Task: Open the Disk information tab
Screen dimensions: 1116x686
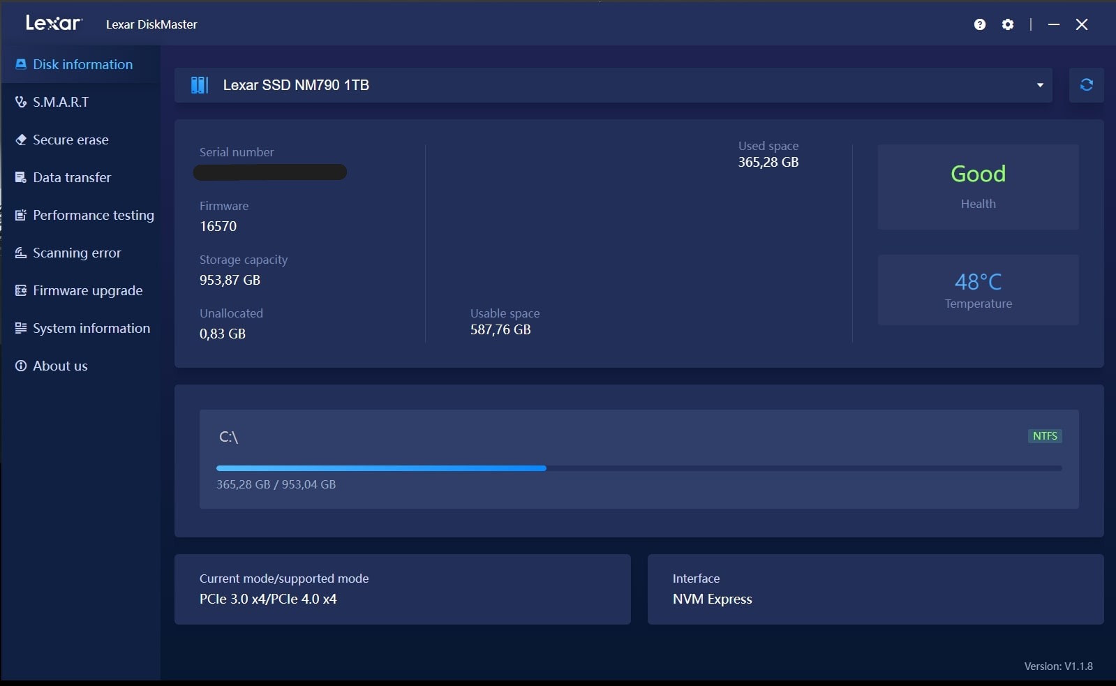Action: click(82, 64)
